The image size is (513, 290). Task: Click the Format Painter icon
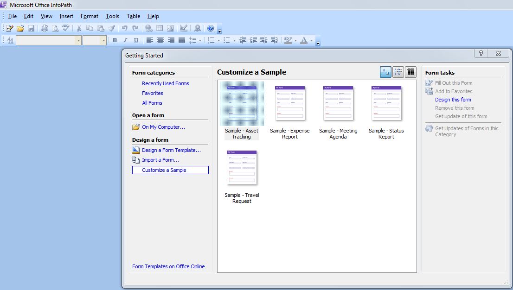(x=111, y=28)
